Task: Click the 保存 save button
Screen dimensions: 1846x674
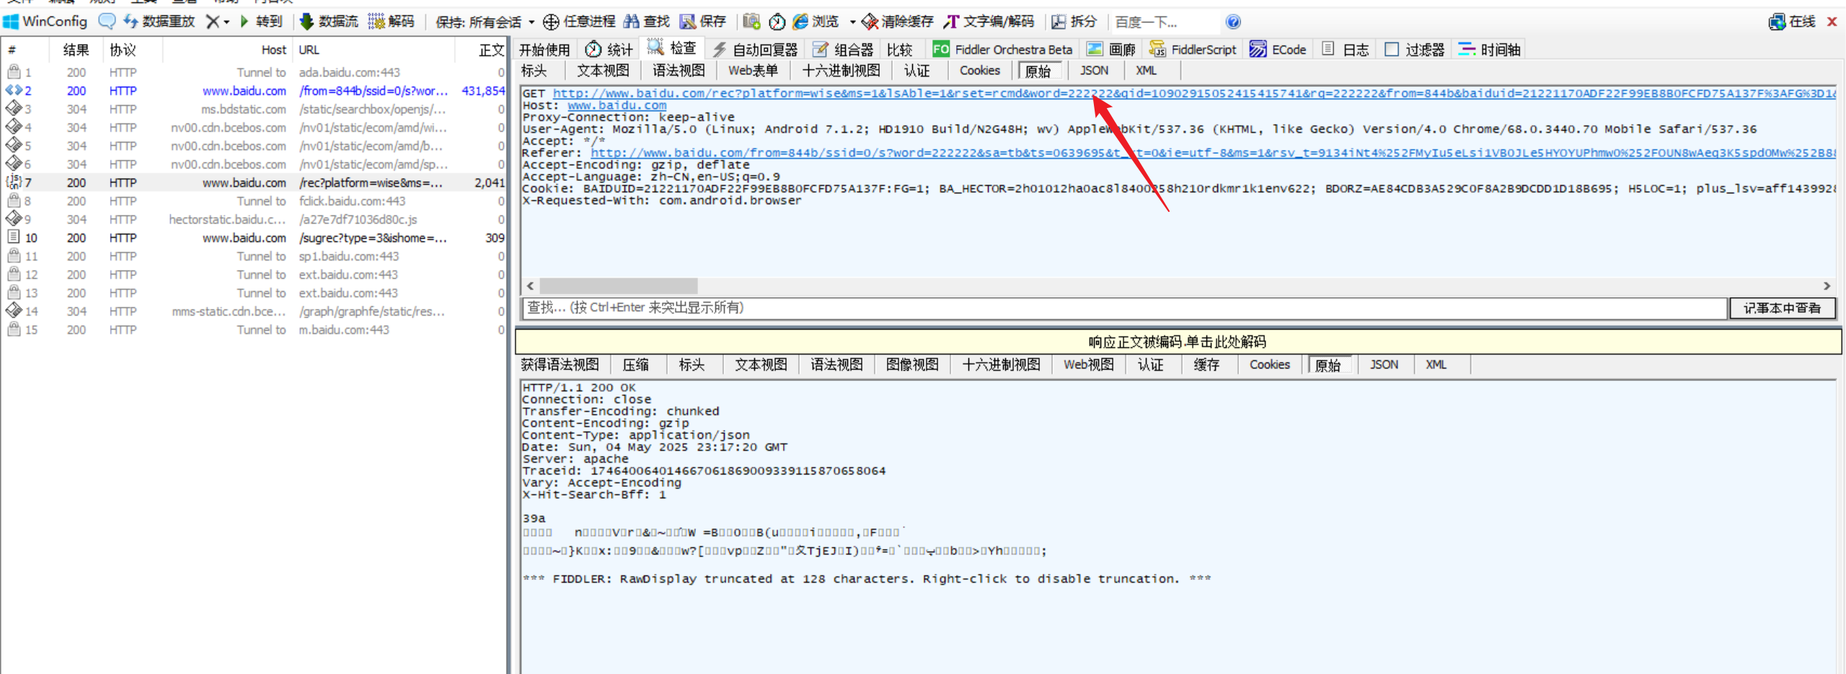Action: pyautogui.click(x=703, y=22)
